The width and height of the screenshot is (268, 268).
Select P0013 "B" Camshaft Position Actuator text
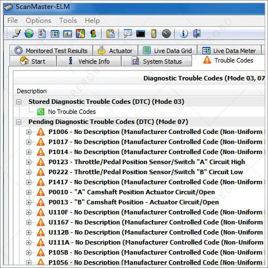(133, 202)
